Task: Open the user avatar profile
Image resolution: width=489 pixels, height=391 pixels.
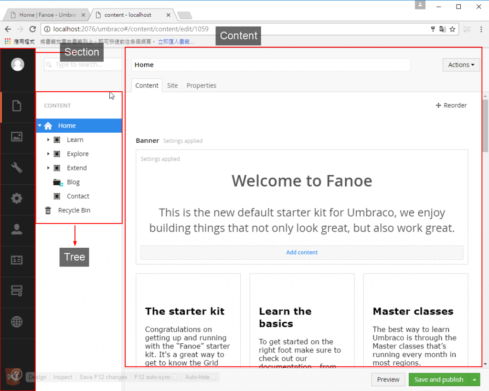Action: [x=18, y=64]
